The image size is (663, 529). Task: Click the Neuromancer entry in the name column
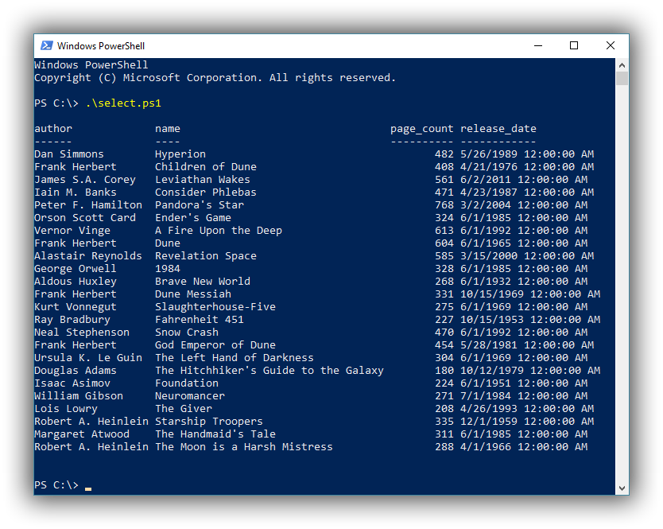[190, 396]
